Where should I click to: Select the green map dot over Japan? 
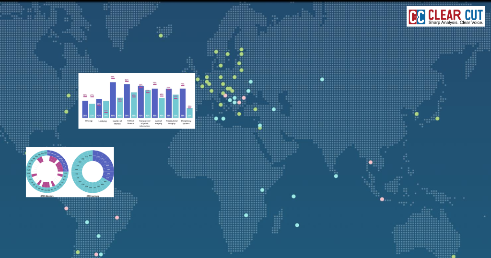click(x=437, y=118)
